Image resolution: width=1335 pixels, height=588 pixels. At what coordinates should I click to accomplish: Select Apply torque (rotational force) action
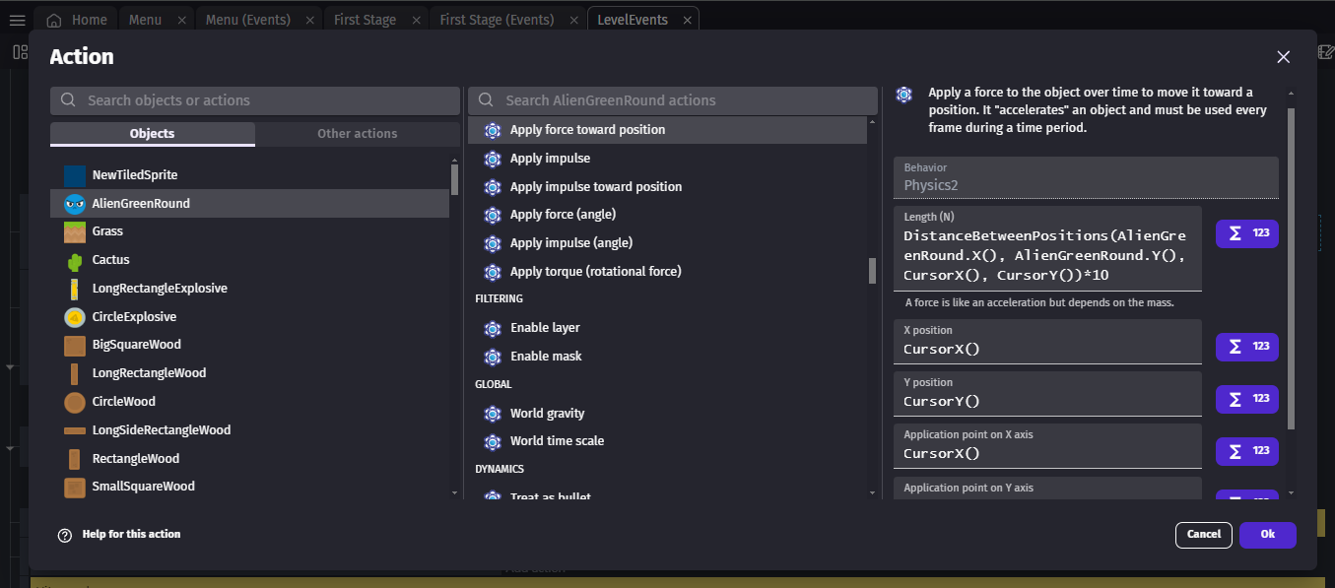point(595,272)
